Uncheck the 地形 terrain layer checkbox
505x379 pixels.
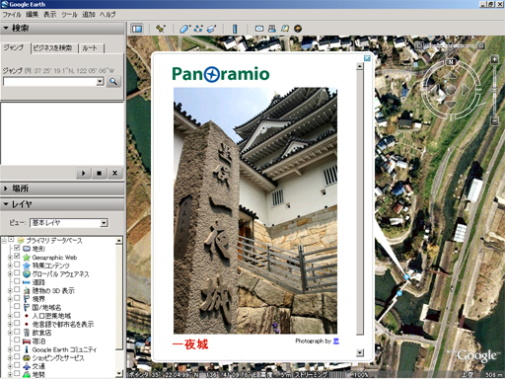(17, 248)
